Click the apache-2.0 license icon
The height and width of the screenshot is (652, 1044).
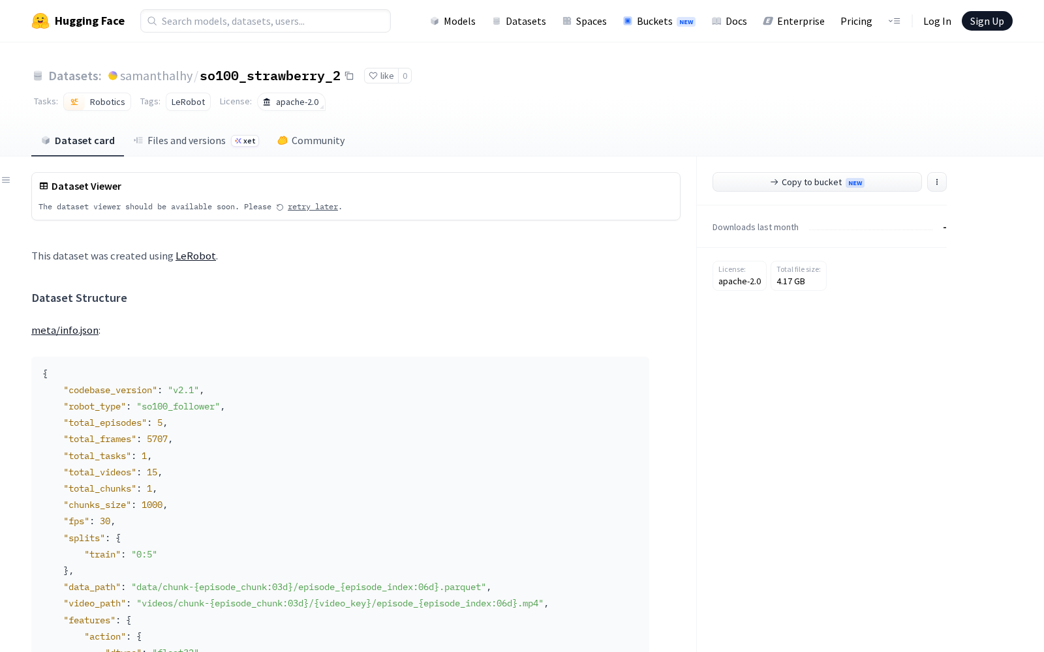point(267,102)
